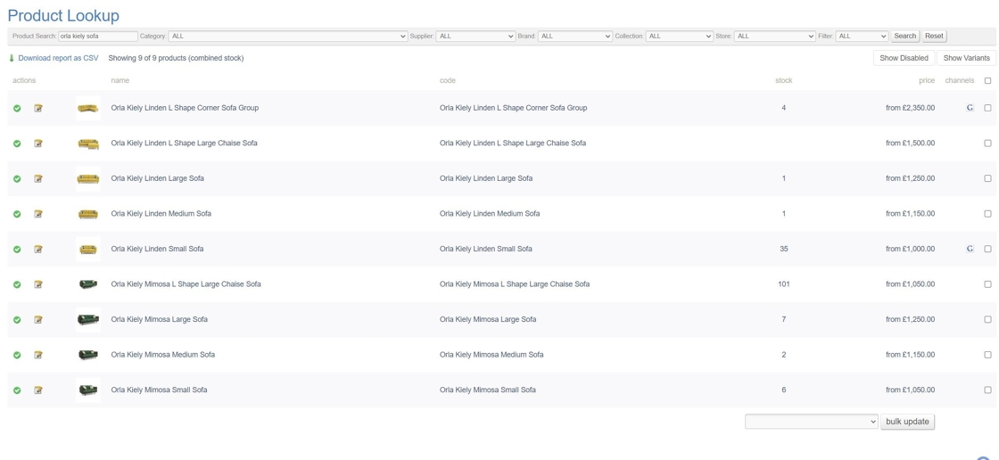This screenshot has height=460, width=999.
Task: Expand the Collection dropdown
Action: tap(679, 37)
